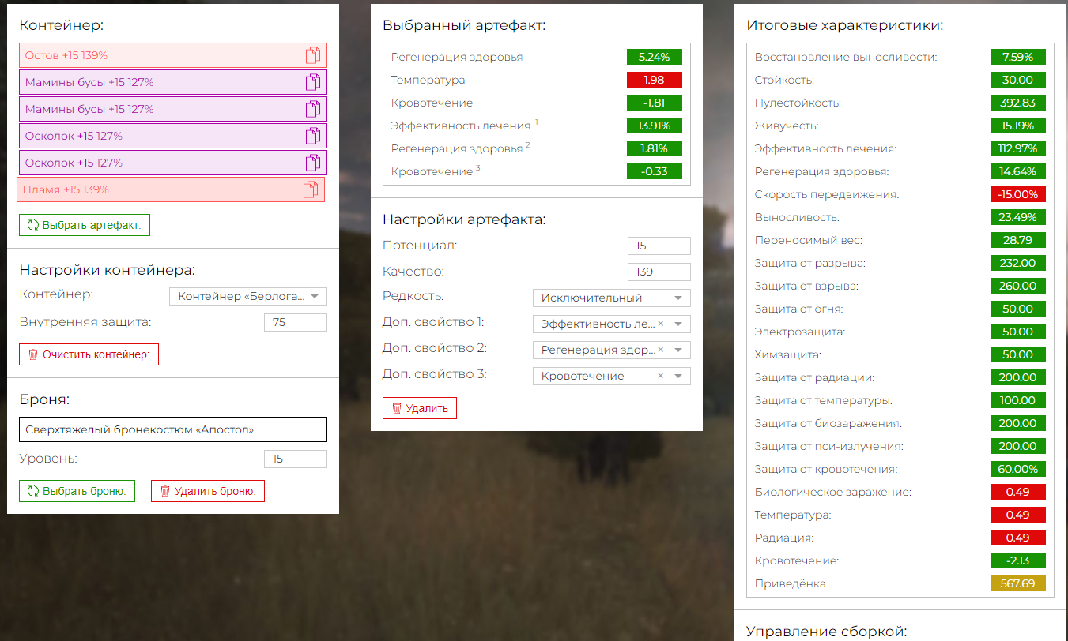Click the Выбрать артефакт button
Screen dimensions: 1068x641
85,225
